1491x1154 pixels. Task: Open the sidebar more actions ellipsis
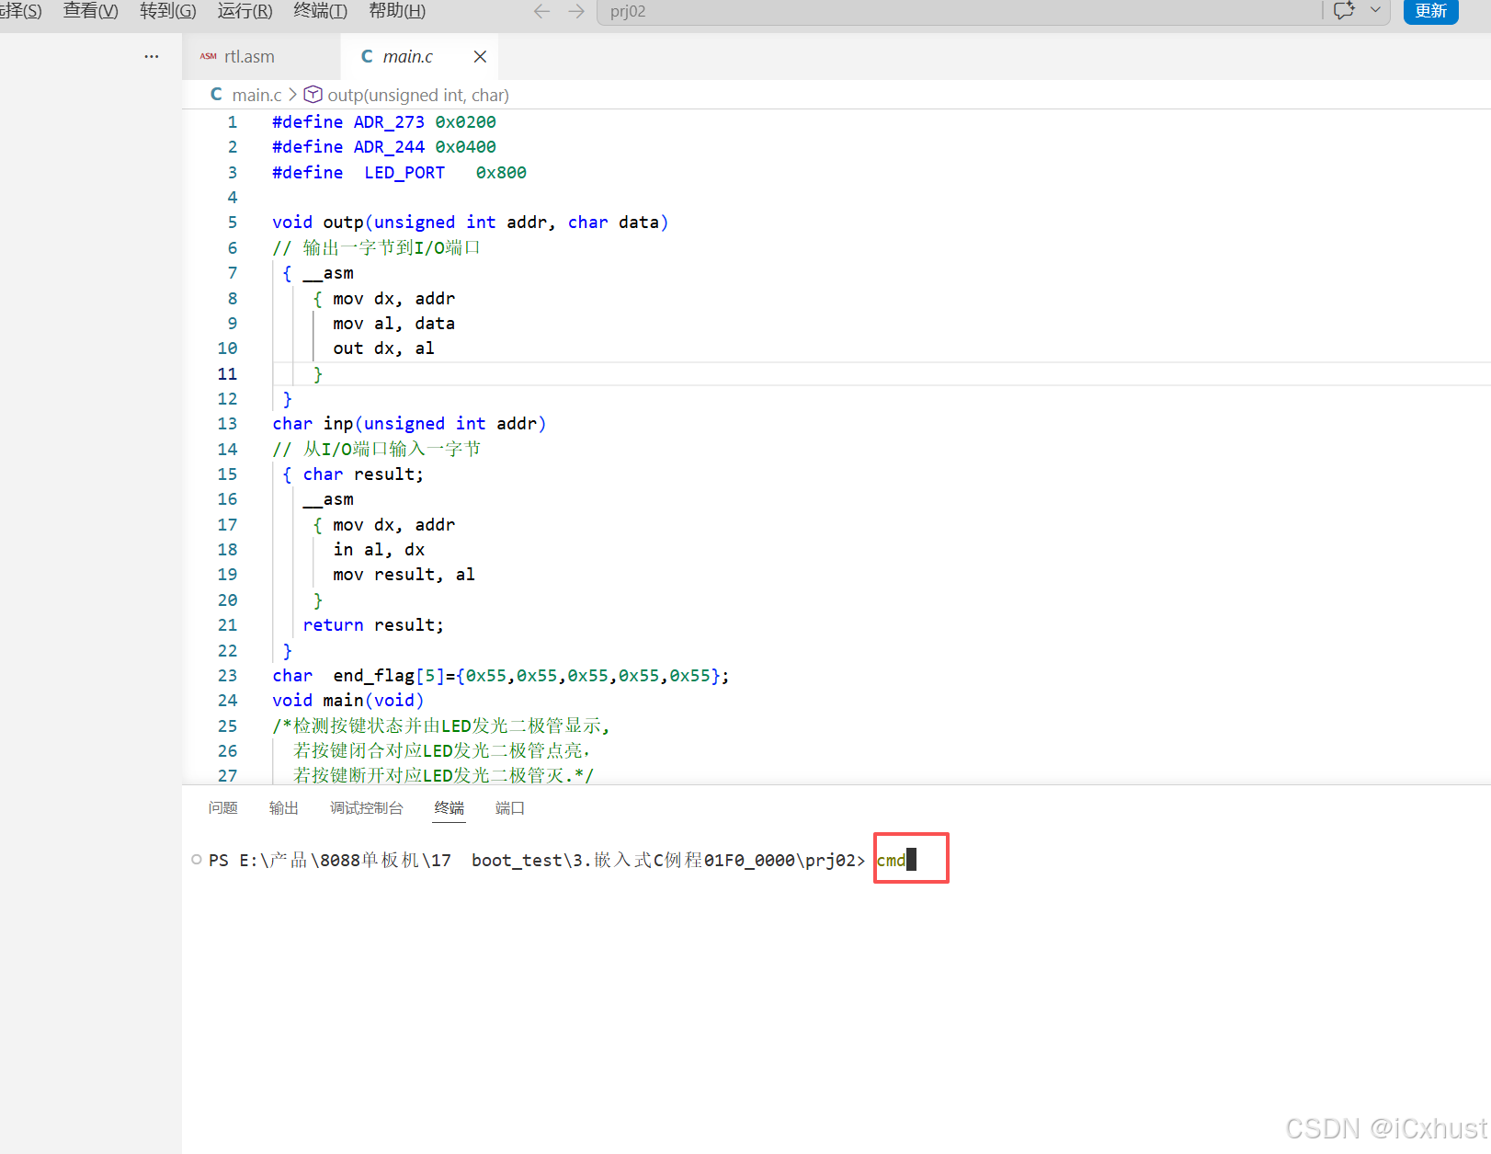[152, 56]
